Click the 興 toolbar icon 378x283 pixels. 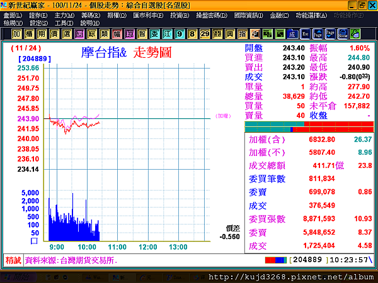229,34
